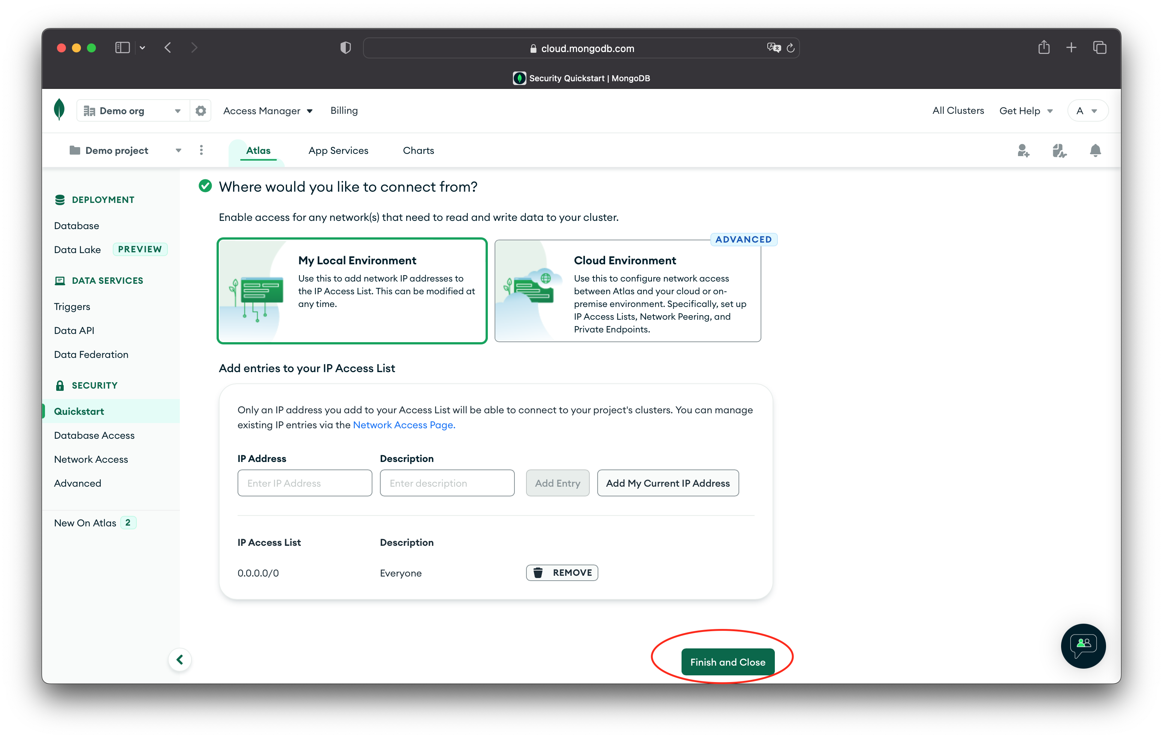The width and height of the screenshot is (1163, 739).
Task: Select Cloud Environment card
Action: [x=627, y=291]
